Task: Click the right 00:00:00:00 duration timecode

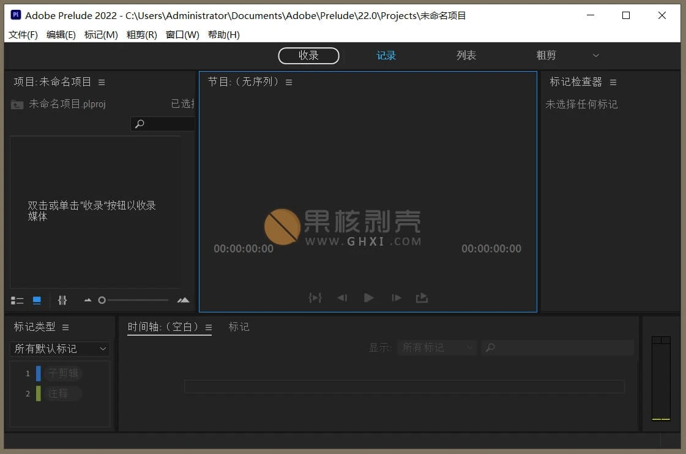Action: (x=491, y=249)
